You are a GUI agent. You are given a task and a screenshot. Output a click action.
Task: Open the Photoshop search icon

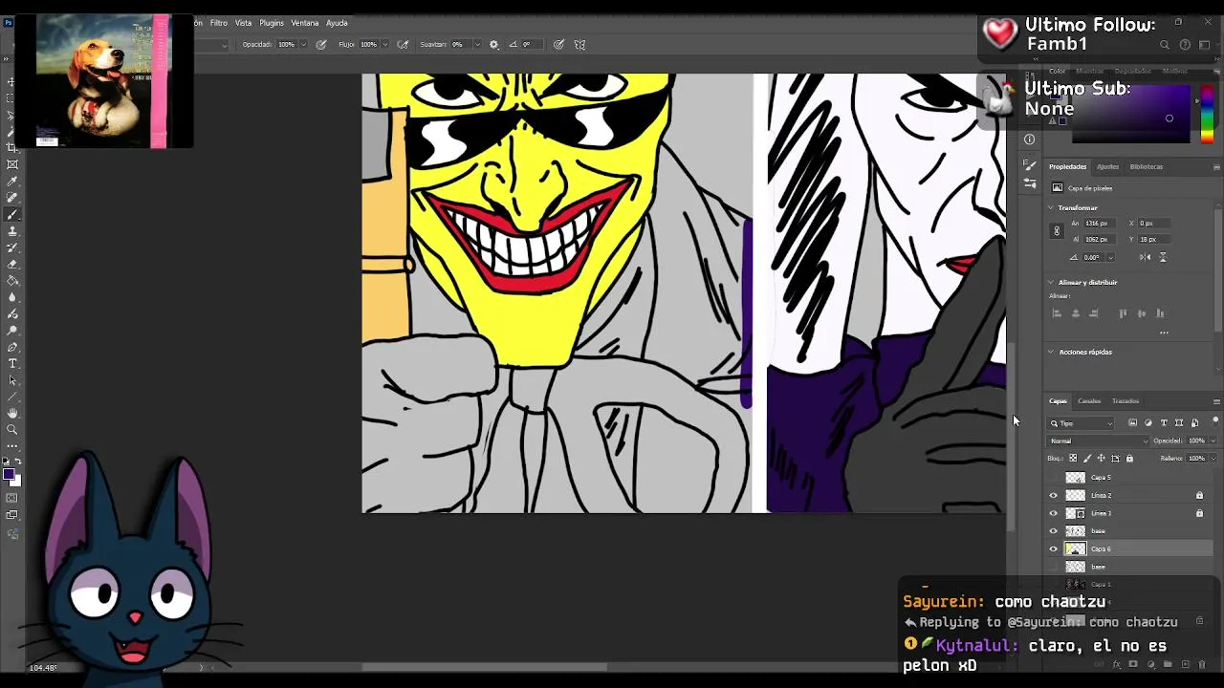click(x=1164, y=44)
